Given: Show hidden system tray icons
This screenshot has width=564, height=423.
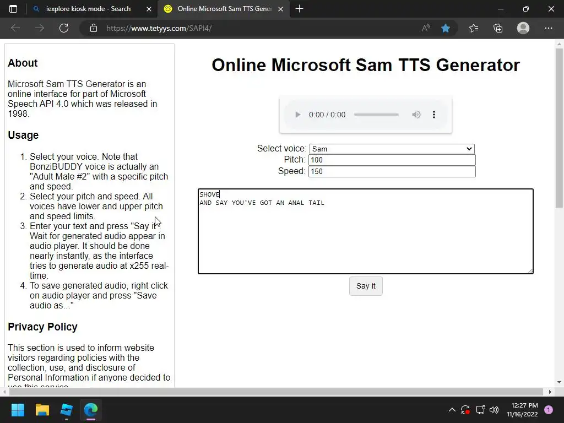Looking at the screenshot, I should 452,410.
